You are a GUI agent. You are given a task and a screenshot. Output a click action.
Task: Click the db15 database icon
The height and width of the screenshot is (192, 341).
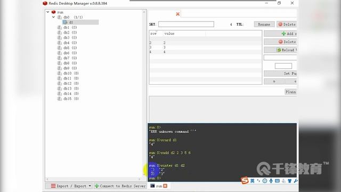pos(59,99)
